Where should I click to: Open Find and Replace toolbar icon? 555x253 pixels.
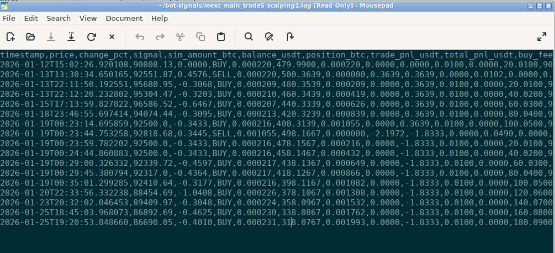pos(269,37)
